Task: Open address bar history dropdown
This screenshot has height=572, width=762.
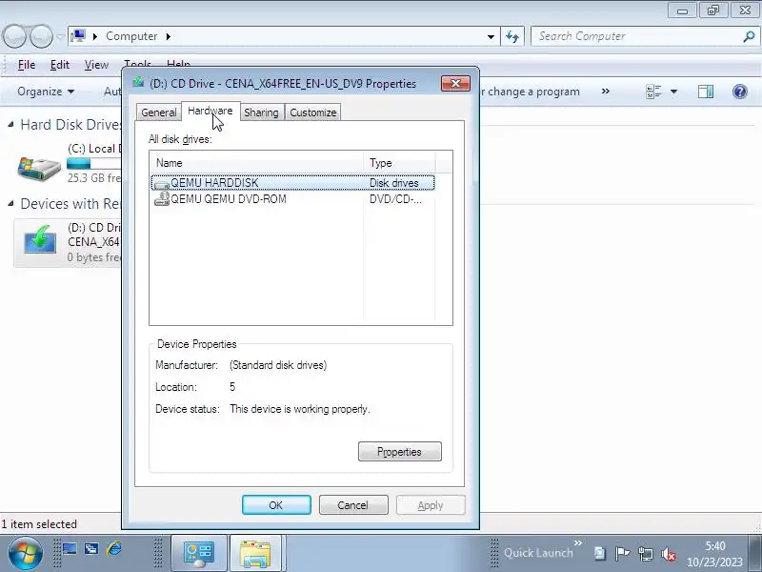Action: pyautogui.click(x=491, y=36)
